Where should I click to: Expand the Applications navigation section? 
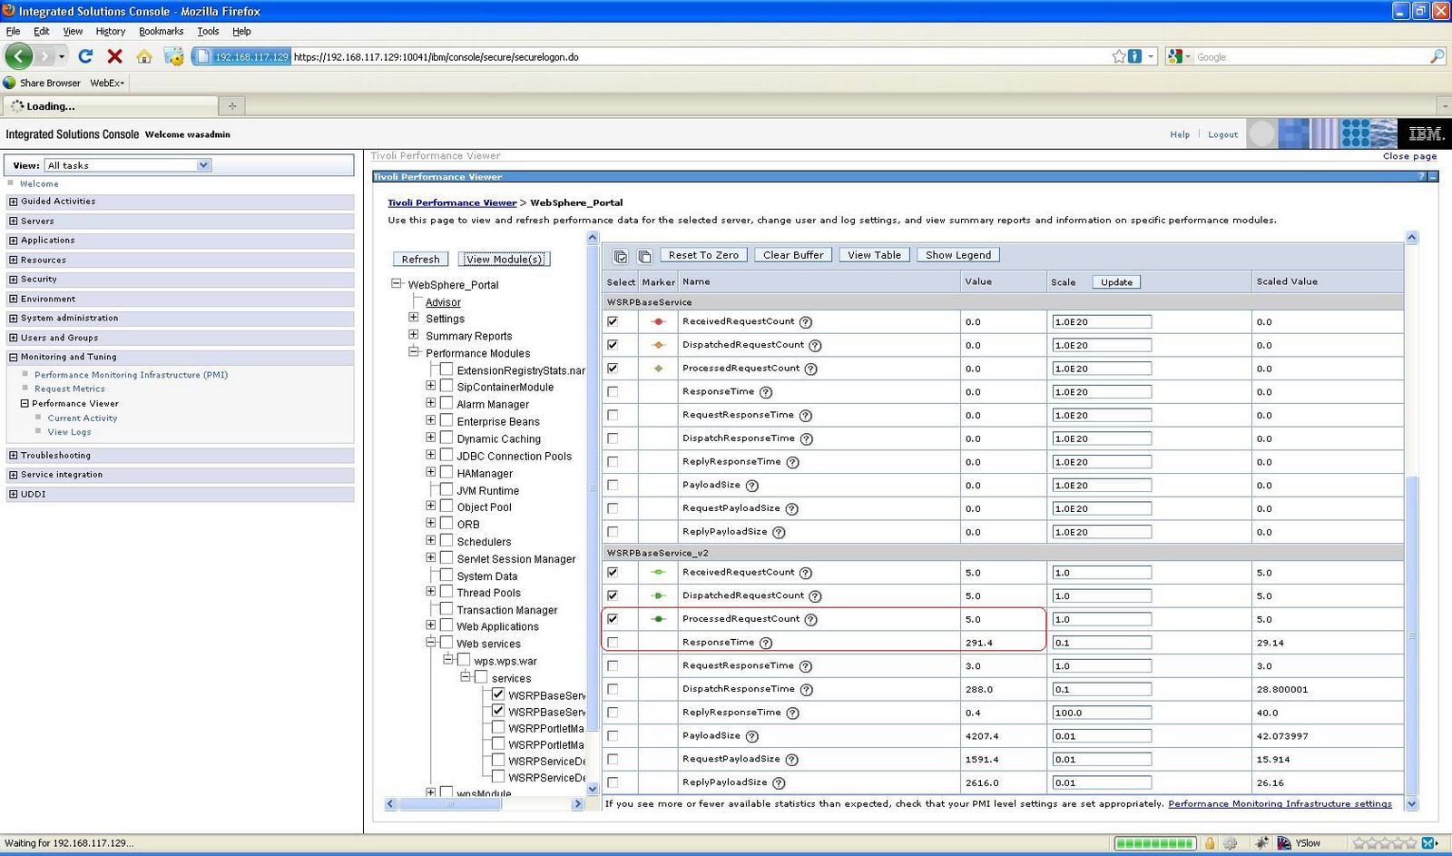click(x=14, y=241)
